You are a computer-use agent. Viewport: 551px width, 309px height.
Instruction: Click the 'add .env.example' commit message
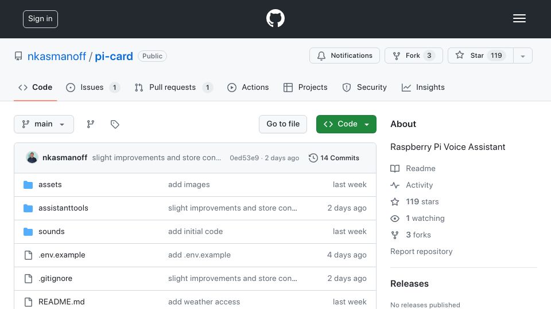(199, 255)
